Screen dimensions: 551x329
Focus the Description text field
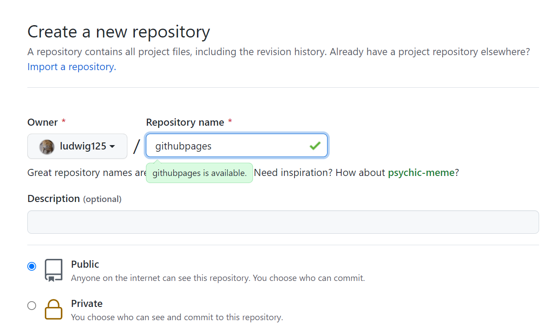283,222
